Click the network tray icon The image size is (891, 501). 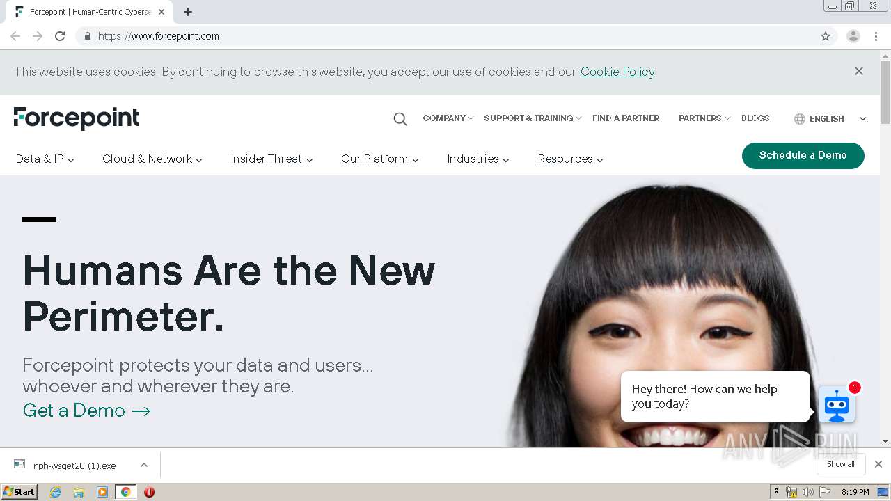coord(791,492)
